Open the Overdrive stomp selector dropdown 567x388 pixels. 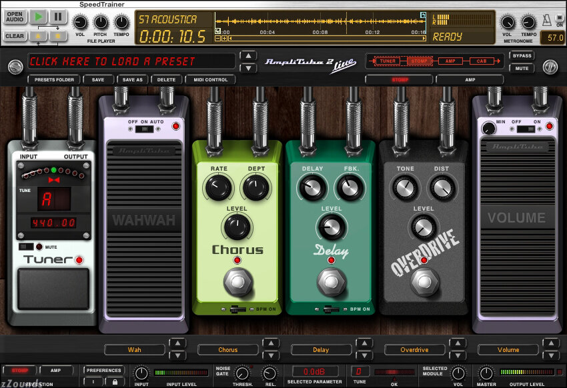tap(414, 350)
